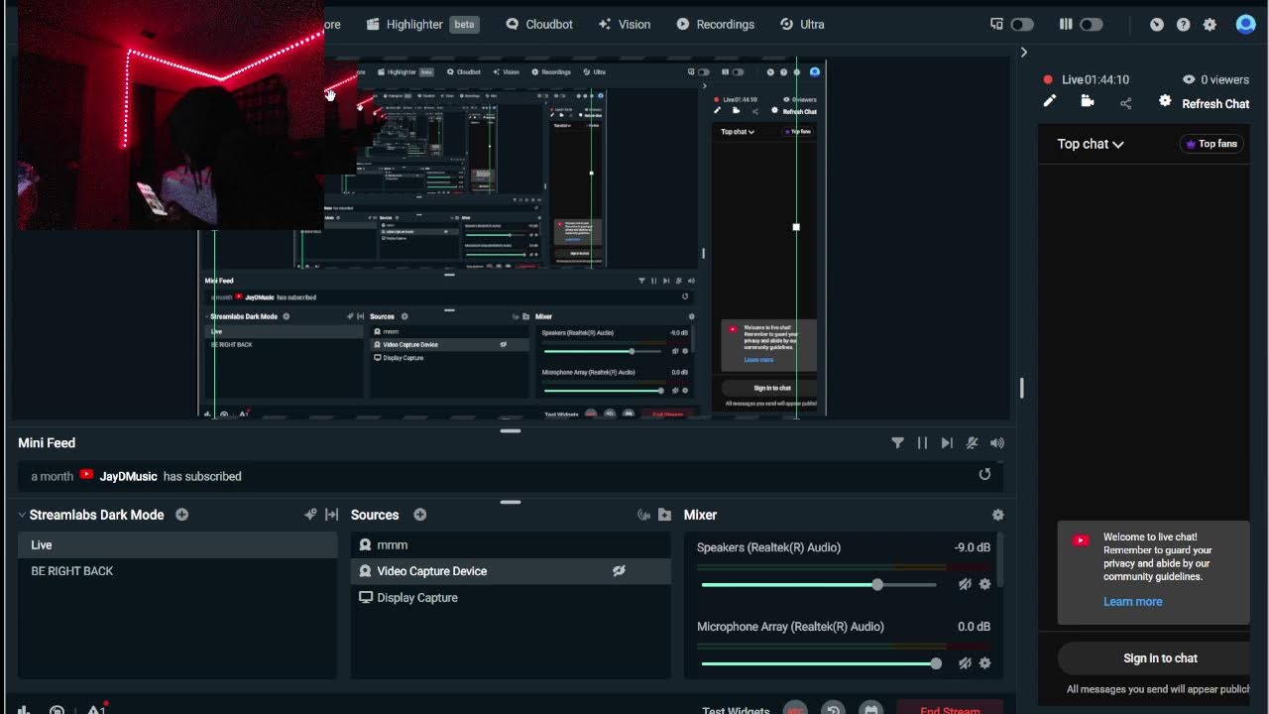Image resolution: width=1269 pixels, height=714 pixels.
Task: Select the mmm source
Action: click(x=511, y=544)
